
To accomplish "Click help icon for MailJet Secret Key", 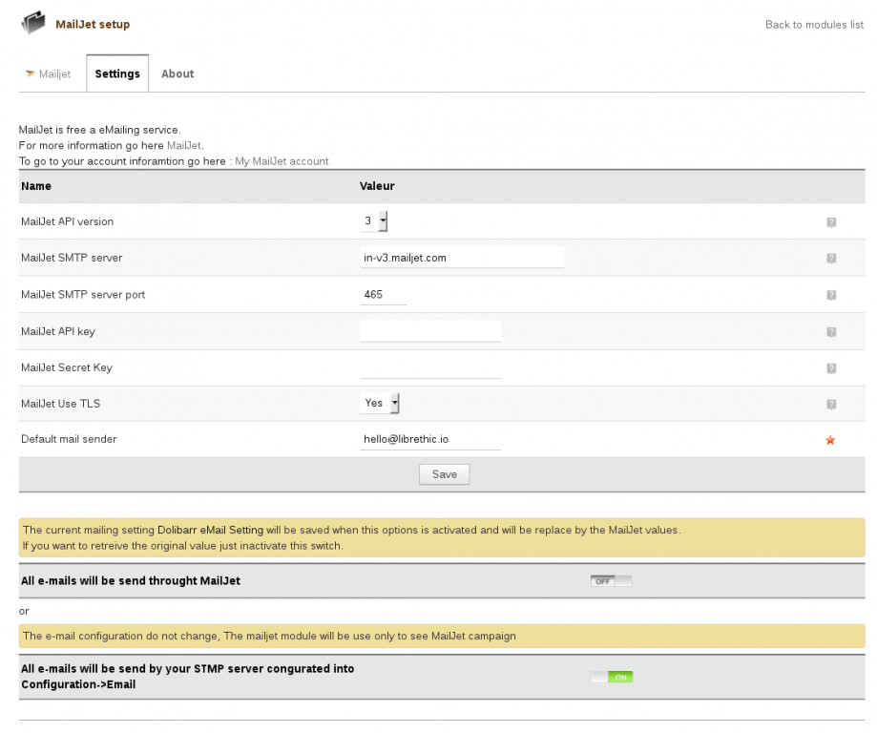I will pos(831,368).
